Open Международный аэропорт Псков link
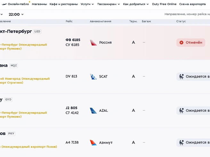210x157 pixels. [28, 147]
